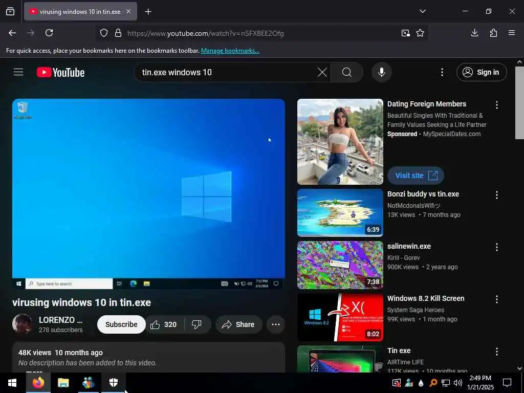Screen dimensions: 524x393
Task: Open the Windows Security shield taskbar app
Action: pos(114,383)
